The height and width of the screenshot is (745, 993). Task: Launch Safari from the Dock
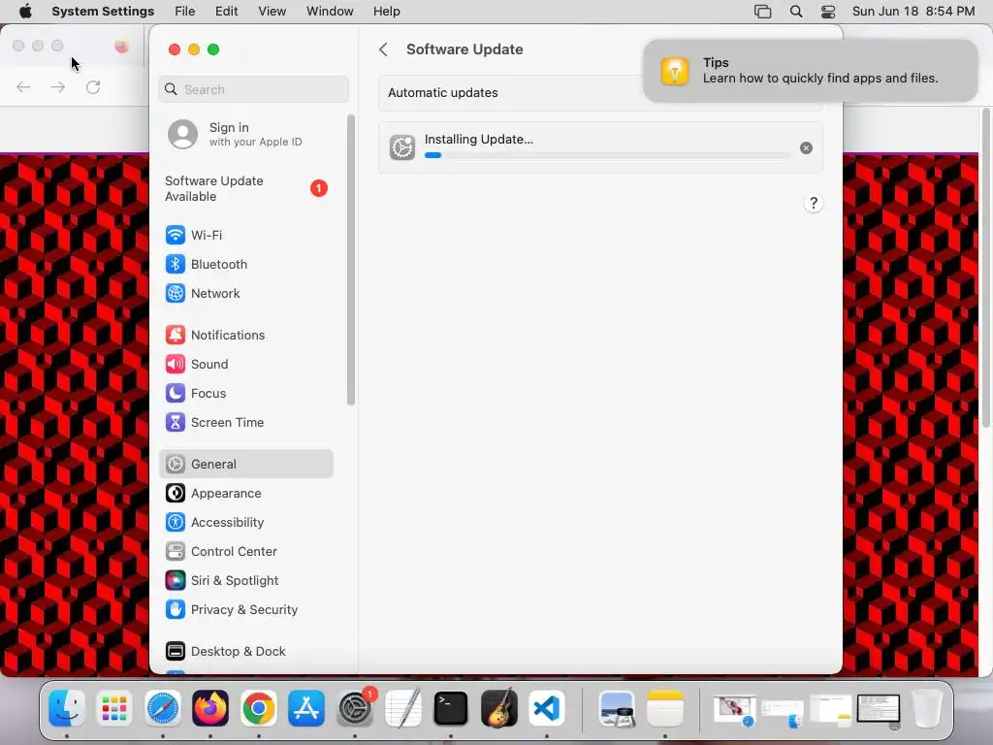click(163, 708)
